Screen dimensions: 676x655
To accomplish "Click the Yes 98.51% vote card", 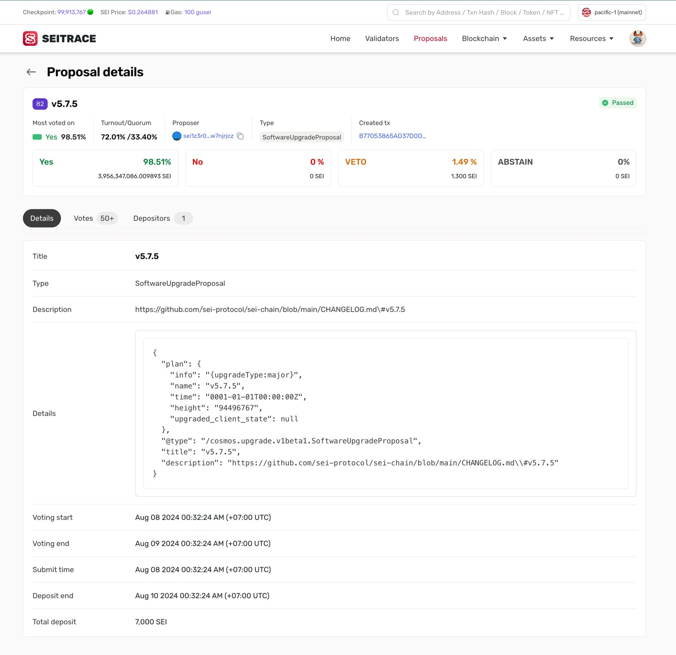I will [105, 168].
